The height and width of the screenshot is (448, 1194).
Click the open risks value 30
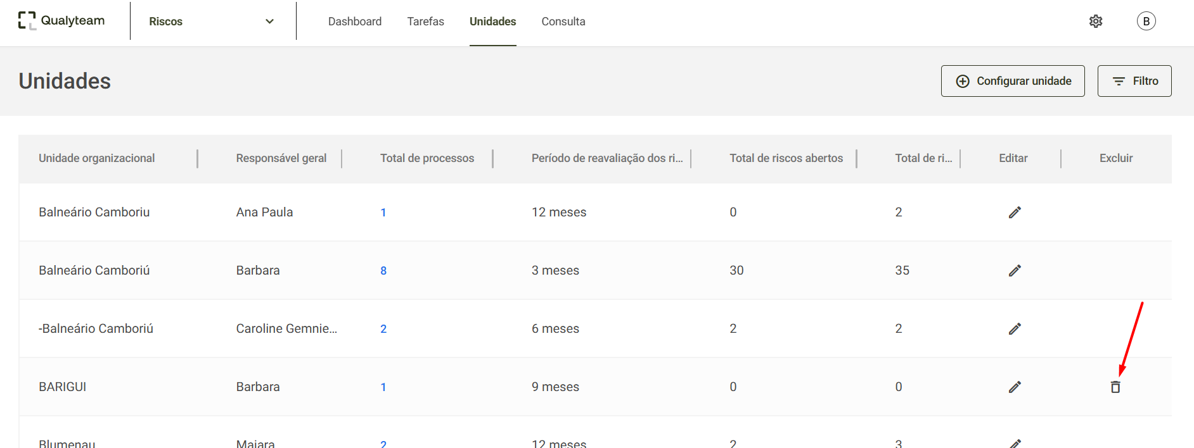click(736, 270)
